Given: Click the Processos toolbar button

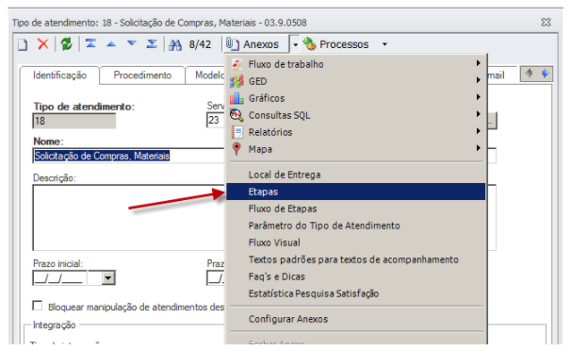Looking at the screenshot, I should [335, 44].
